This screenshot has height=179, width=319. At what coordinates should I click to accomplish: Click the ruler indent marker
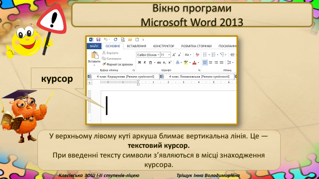[139, 83]
